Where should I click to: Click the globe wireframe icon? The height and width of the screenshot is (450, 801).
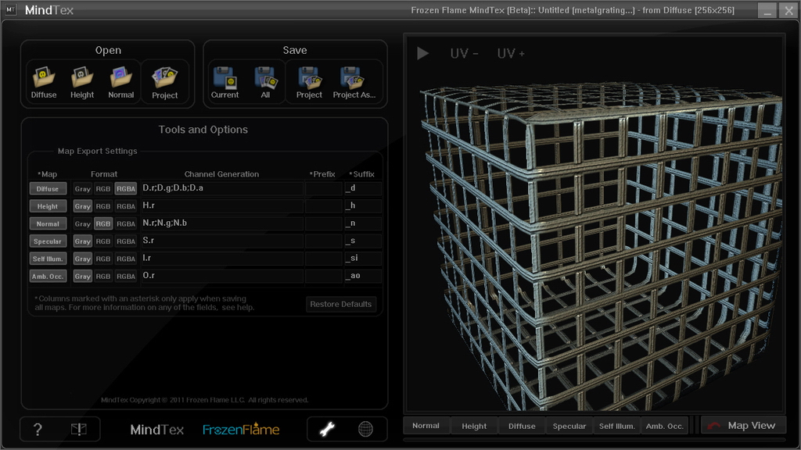click(x=365, y=429)
